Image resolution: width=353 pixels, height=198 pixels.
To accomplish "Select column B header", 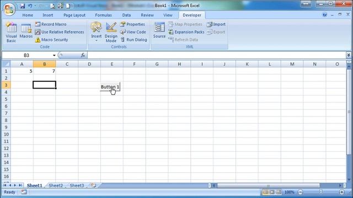I will pos(44,64).
